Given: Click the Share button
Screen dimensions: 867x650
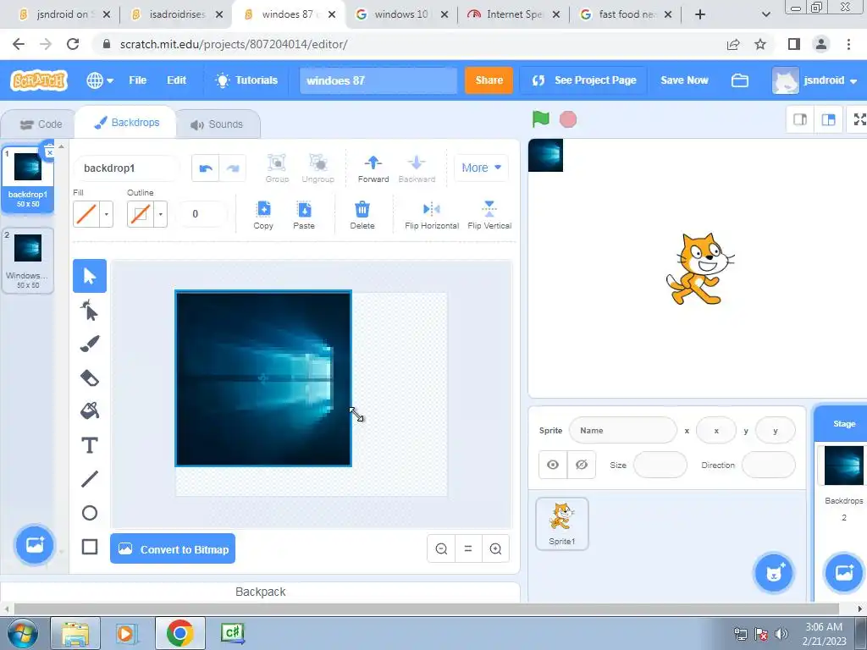Looking at the screenshot, I should pyautogui.click(x=489, y=80).
